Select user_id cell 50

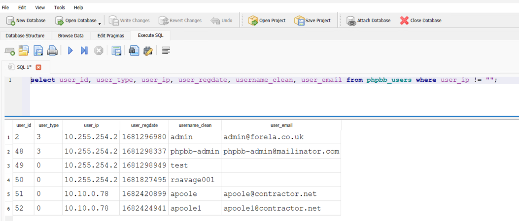pyautogui.click(x=24, y=180)
